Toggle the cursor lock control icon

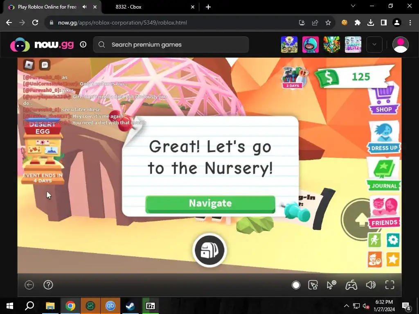[x=313, y=285]
